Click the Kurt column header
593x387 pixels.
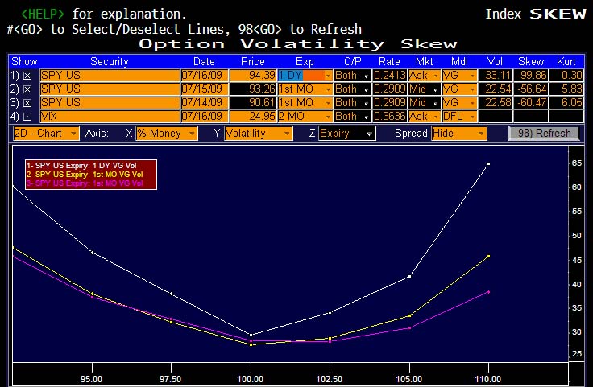(x=566, y=61)
